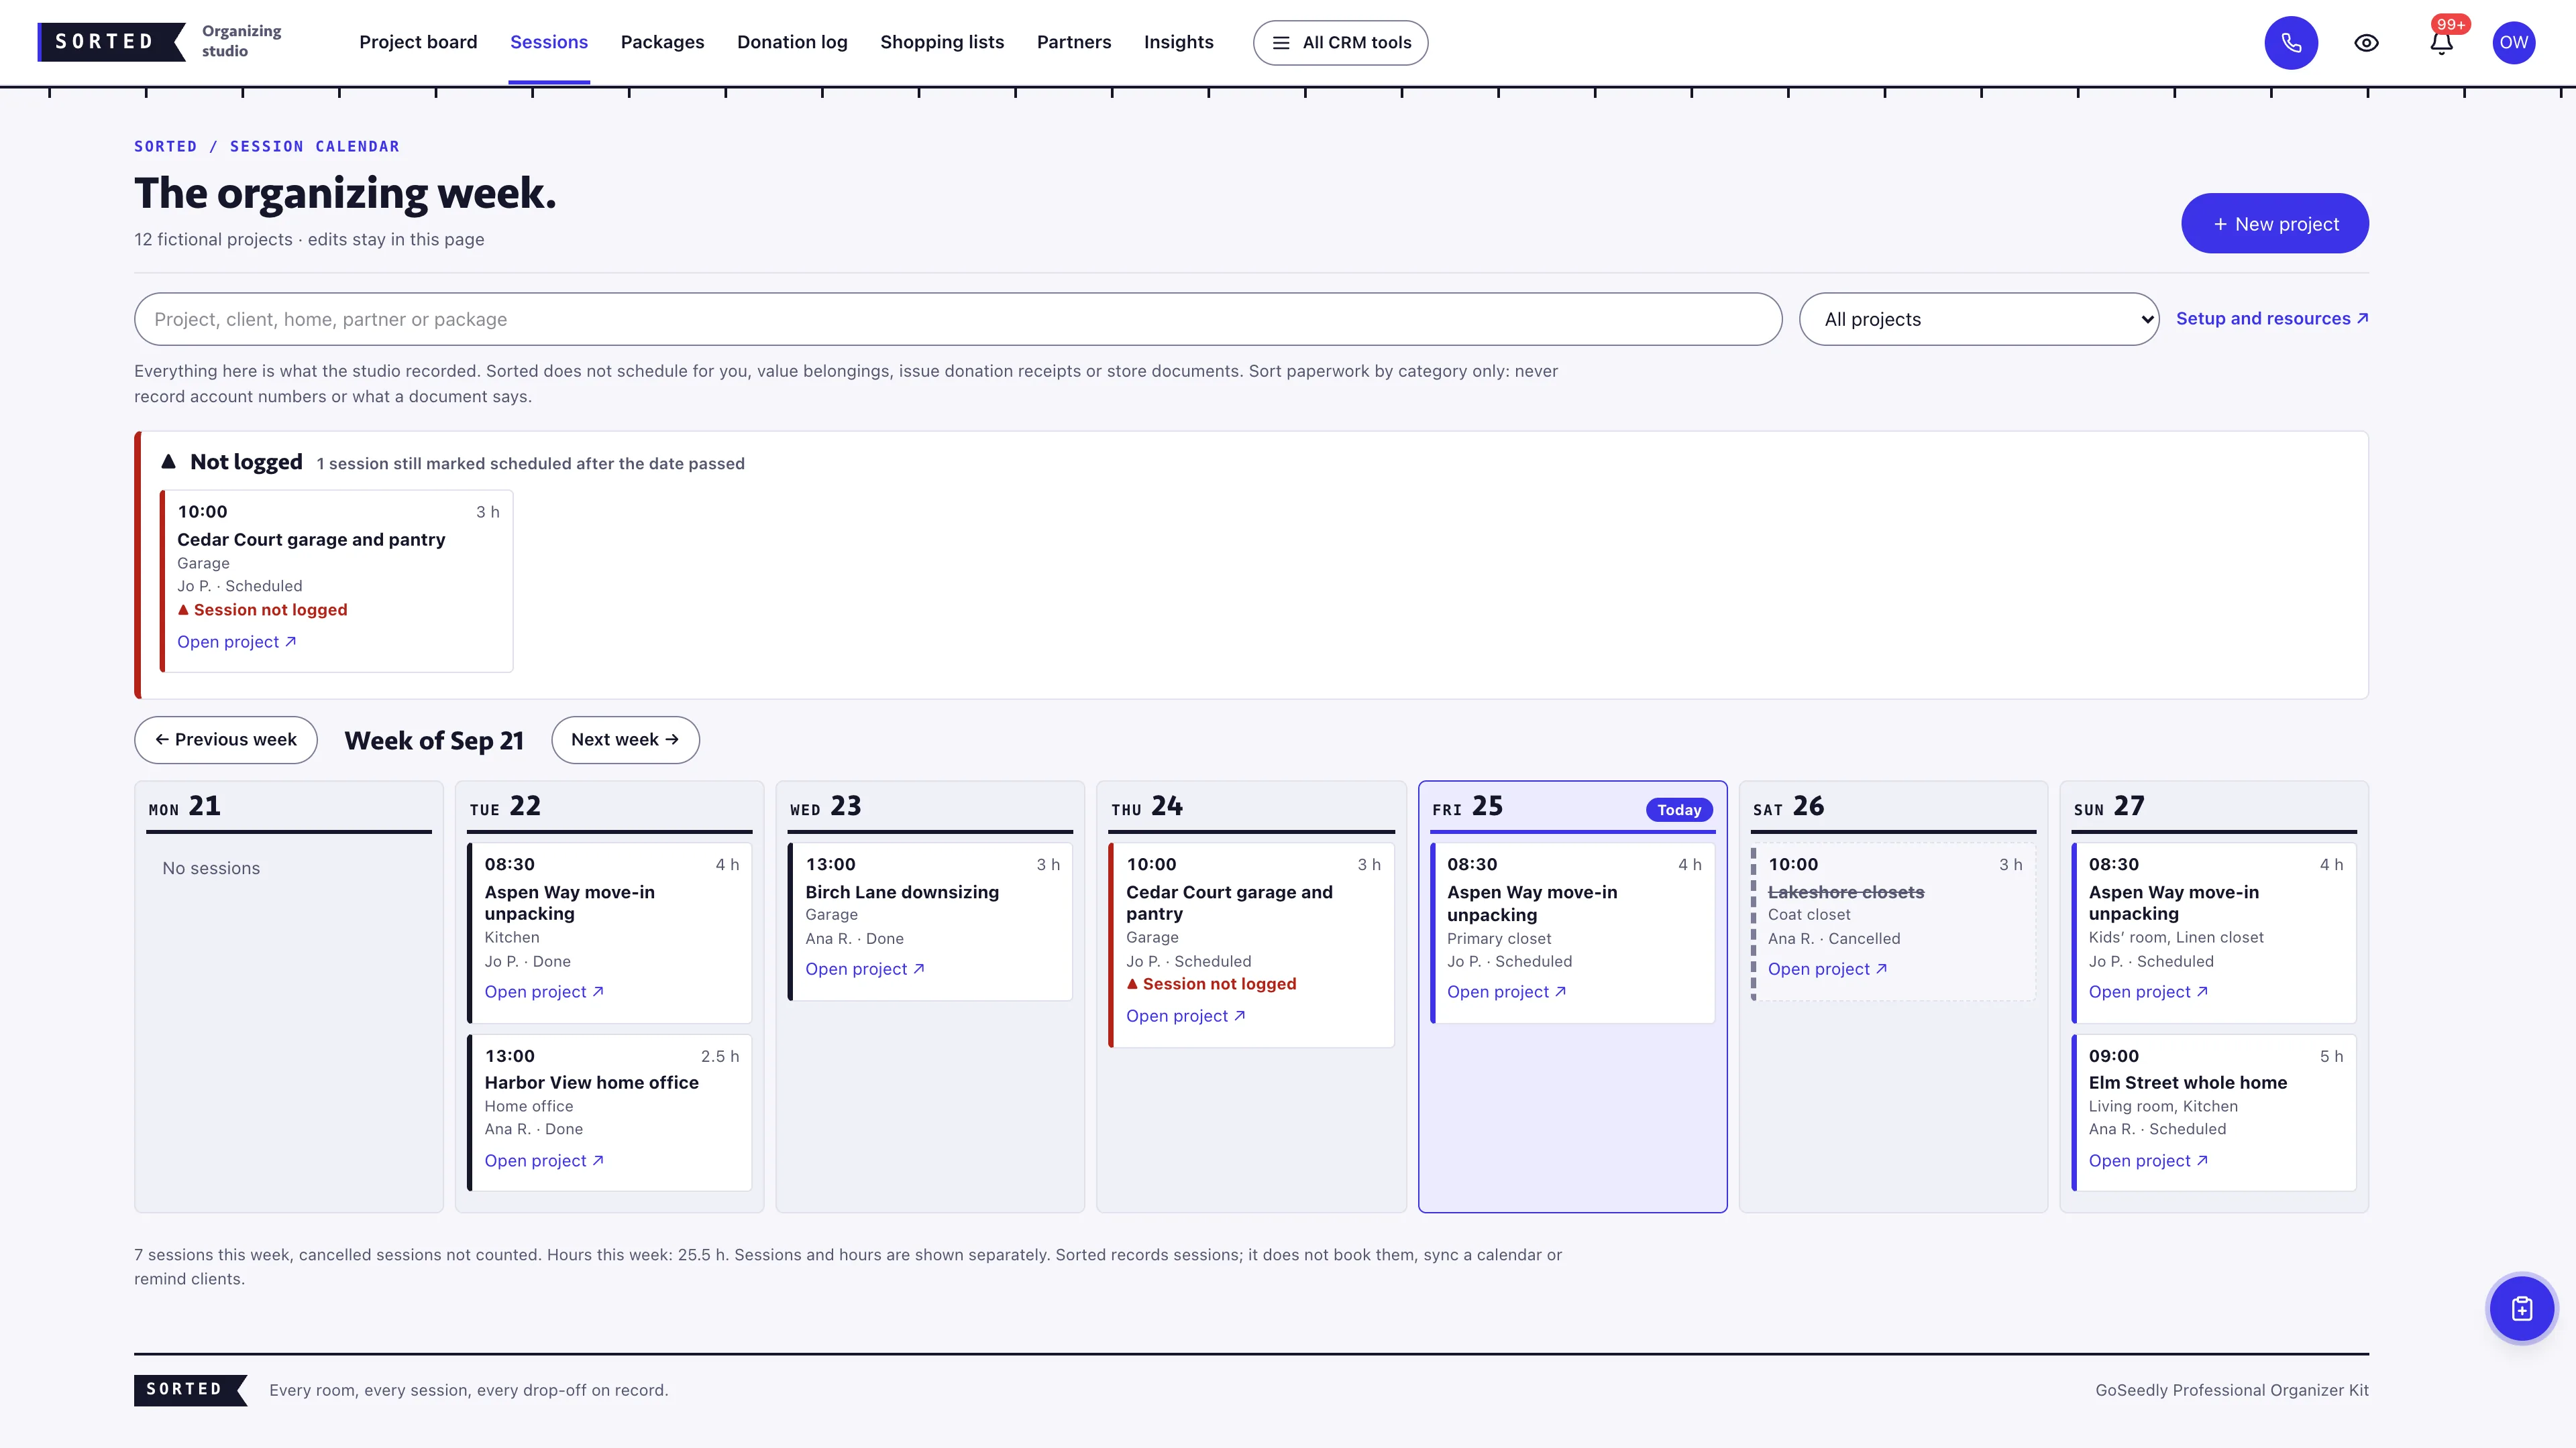Click the Sorted logo in the footer
2576x1448 pixels.
190,1389
